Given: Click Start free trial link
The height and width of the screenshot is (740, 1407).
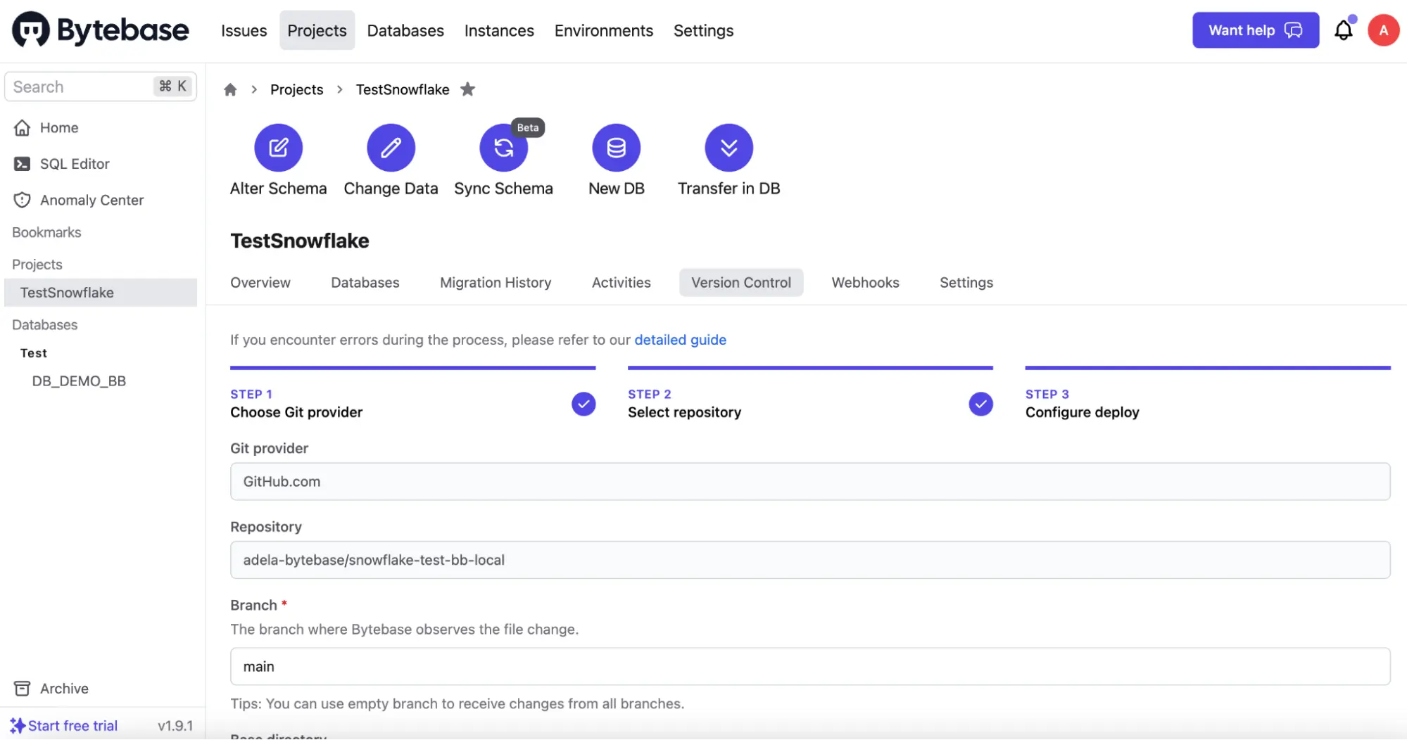Looking at the screenshot, I should click(72, 725).
